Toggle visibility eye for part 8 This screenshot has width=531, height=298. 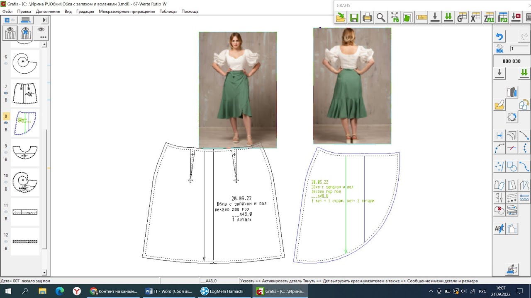pyautogui.click(x=6, y=123)
